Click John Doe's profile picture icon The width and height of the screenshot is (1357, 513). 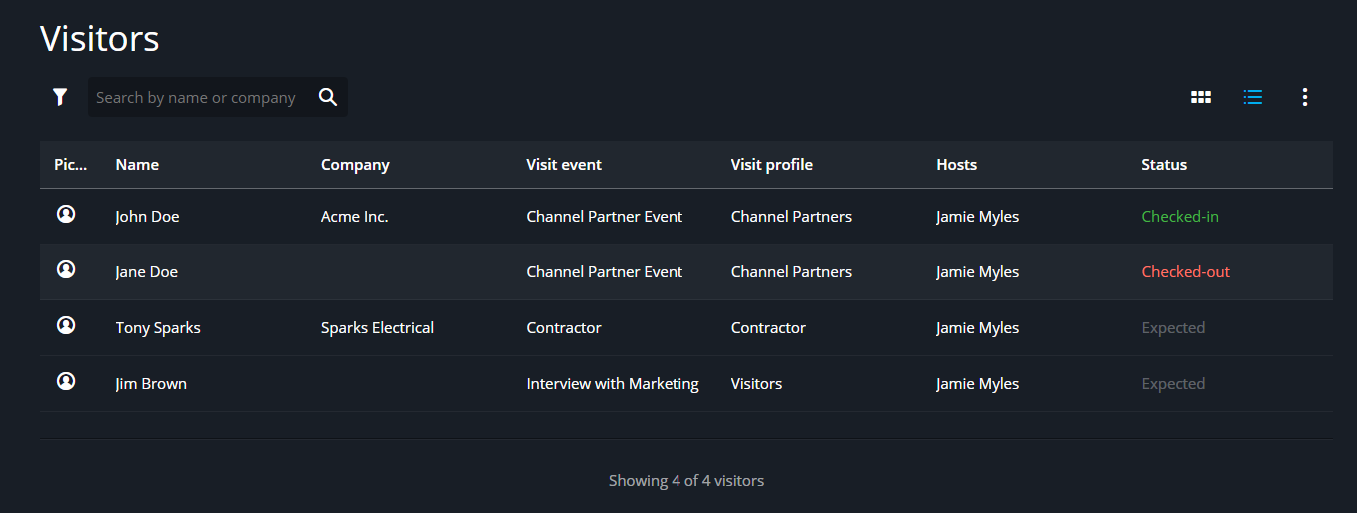(66, 214)
